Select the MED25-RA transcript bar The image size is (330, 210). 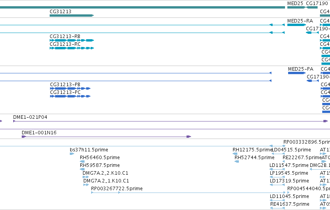(297, 25)
